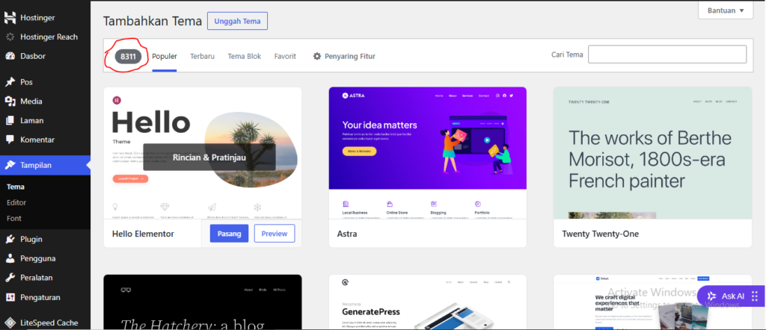Click the Komentar speech bubble icon
This screenshot has width=766, height=330.
point(10,140)
